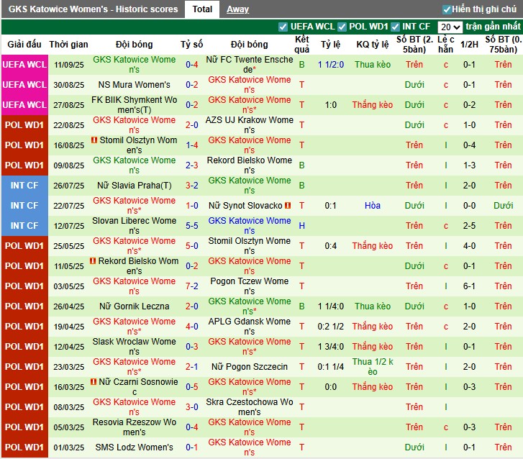The image size is (523, 459).
Task: Select the Total tab
Action: pyautogui.click(x=202, y=9)
